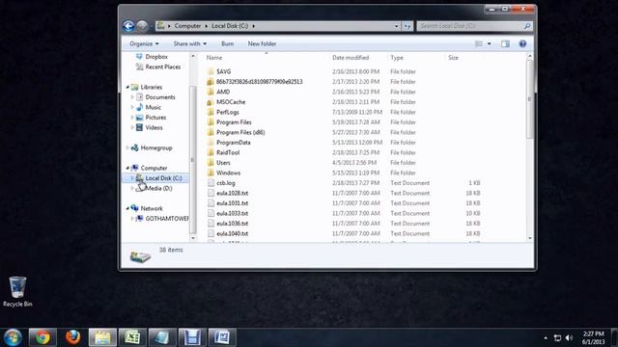Click the New folder button
Viewport: 618px width, 347px height.
262,43
